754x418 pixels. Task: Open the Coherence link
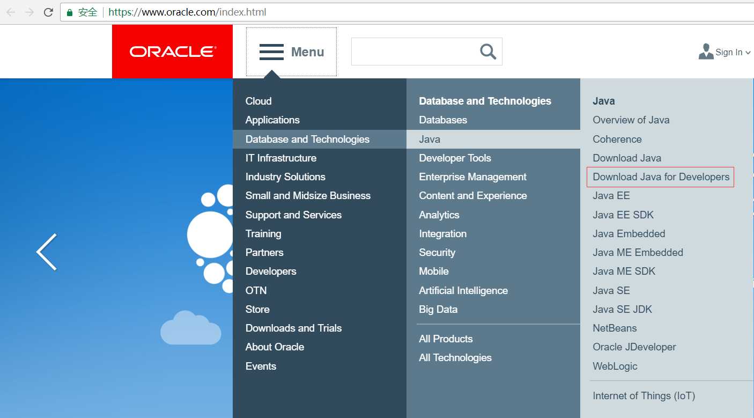[x=617, y=139]
